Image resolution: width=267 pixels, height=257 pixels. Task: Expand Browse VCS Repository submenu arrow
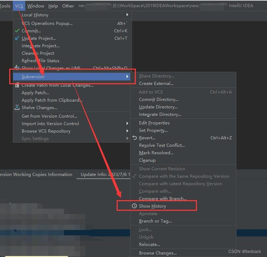(x=127, y=131)
